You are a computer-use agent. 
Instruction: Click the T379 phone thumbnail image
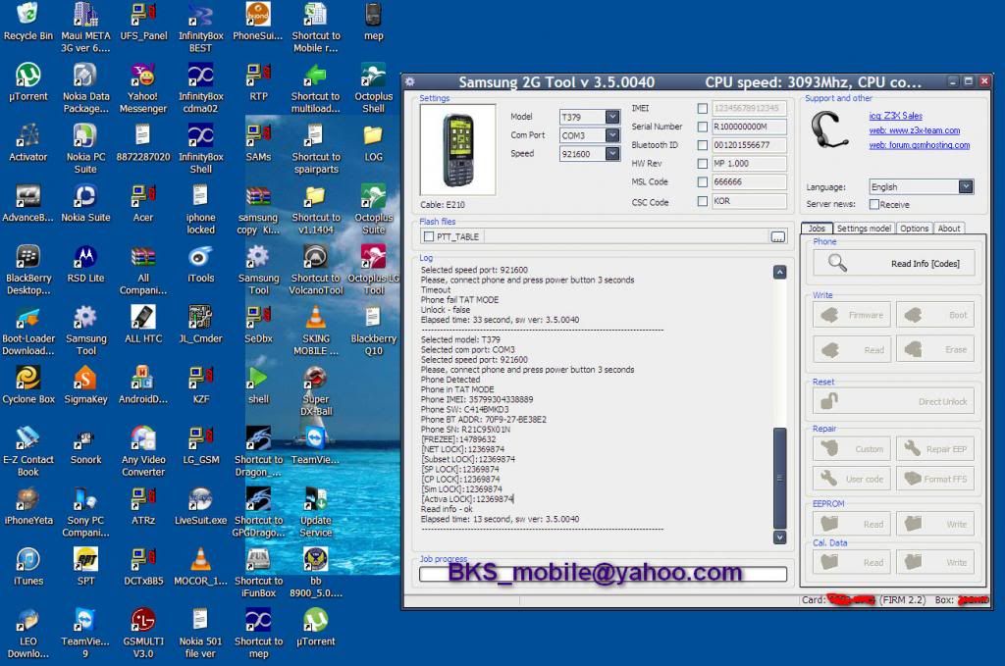[457, 150]
